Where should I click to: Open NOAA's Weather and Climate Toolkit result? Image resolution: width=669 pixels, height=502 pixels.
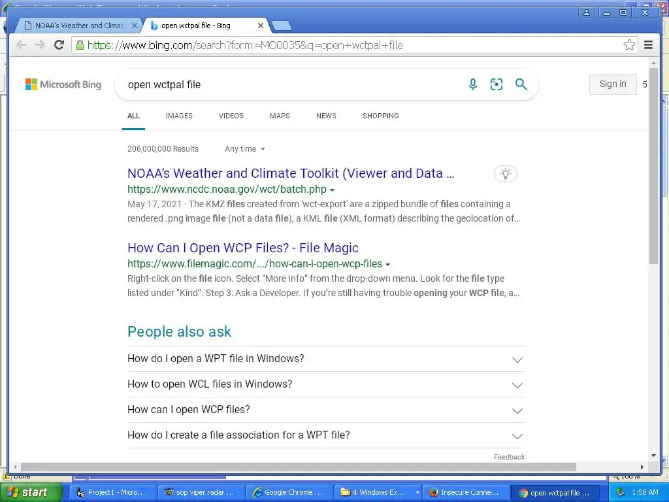click(291, 173)
